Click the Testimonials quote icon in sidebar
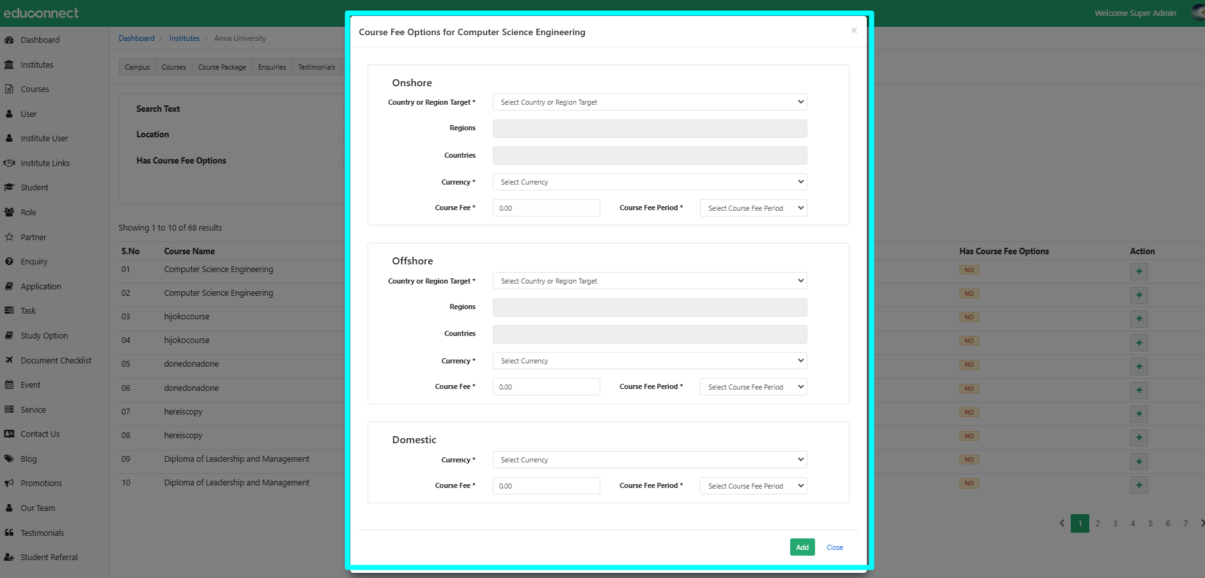The height and width of the screenshot is (578, 1205). pyautogui.click(x=9, y=533)
